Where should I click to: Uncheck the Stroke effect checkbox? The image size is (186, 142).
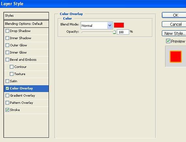(8, 110)
